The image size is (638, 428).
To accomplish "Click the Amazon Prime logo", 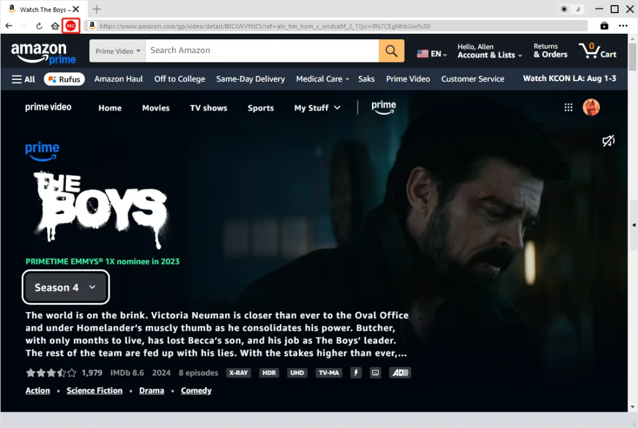I will click(43, 52).
